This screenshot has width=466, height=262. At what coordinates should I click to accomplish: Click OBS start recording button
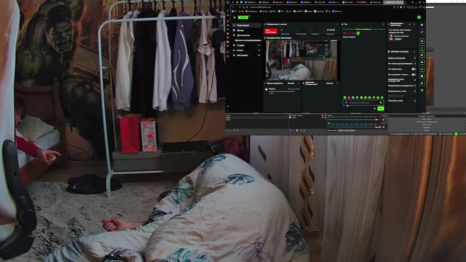pos(427,119)
